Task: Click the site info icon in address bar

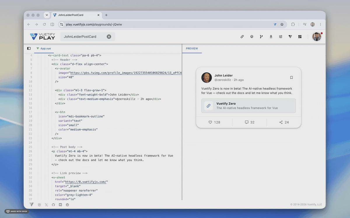Action: pos(62,24)
